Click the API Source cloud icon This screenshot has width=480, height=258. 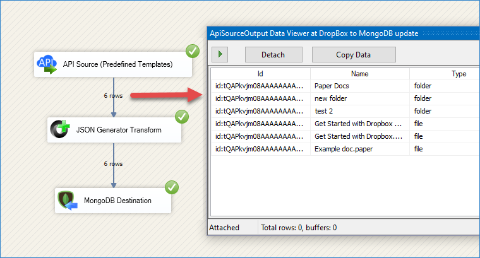point(47,64)
